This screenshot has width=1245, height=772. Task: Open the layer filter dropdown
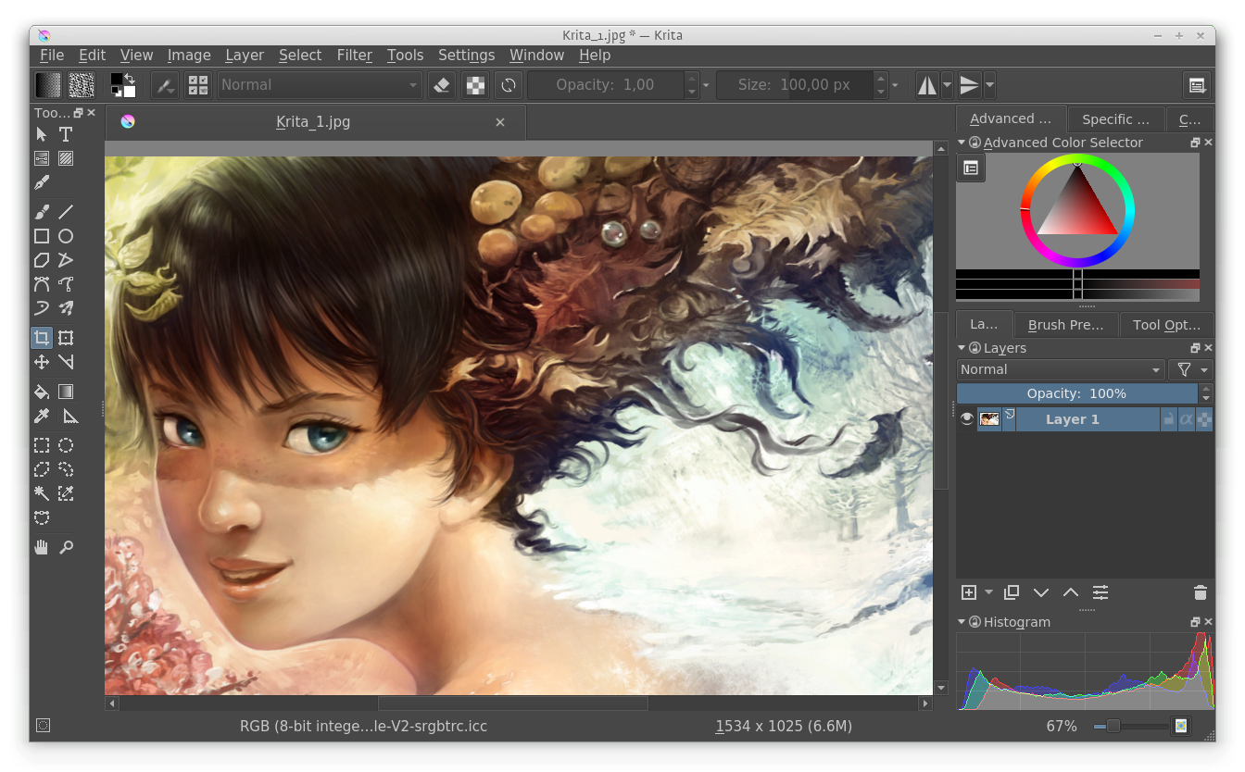pyautogui.click(x=1190, y=369)
